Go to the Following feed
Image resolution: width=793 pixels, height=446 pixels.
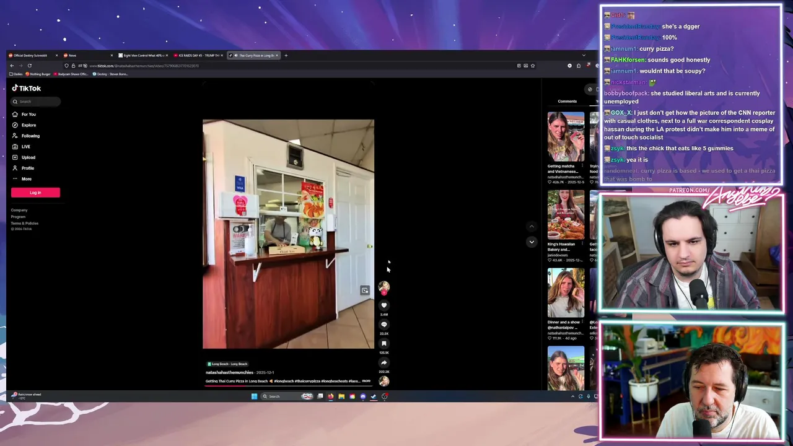coord(26,136)
